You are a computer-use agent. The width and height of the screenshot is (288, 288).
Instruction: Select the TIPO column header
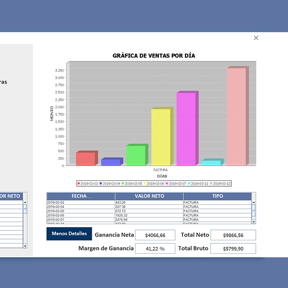pos(217,196)
